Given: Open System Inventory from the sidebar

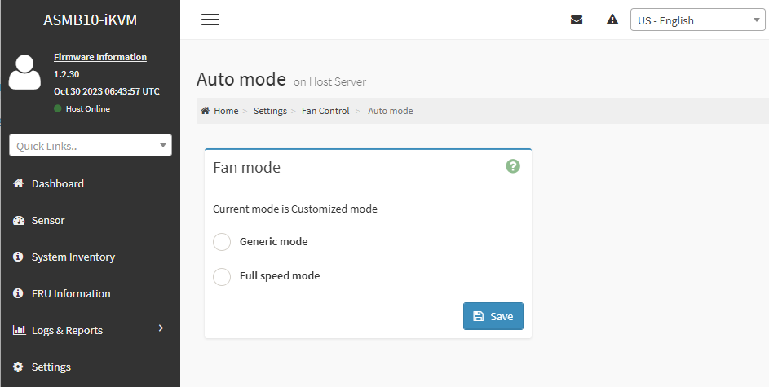Looking at the screenshot, I should click(73, 257).
